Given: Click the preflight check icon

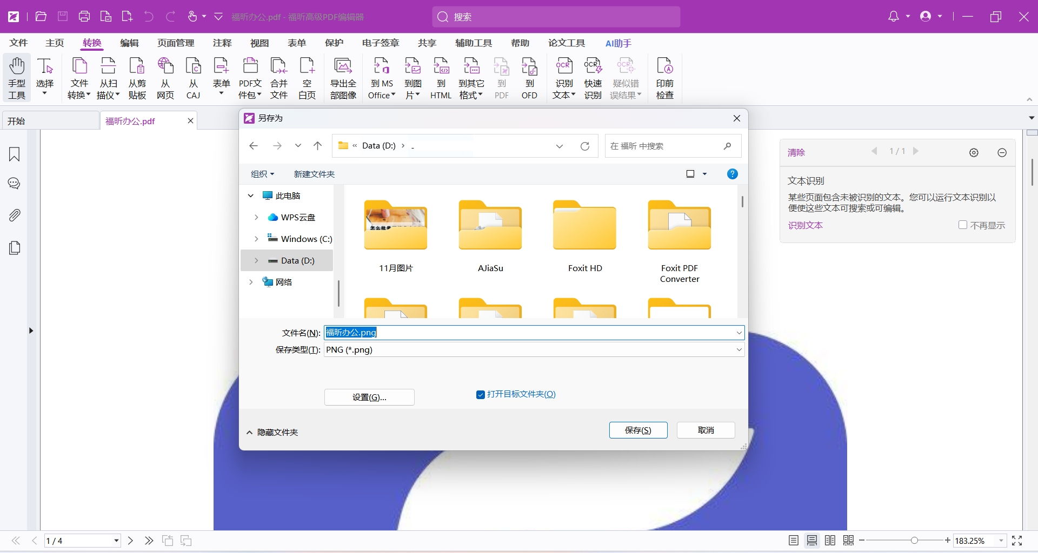Looking at the screenshot, I should (x=664, y=66).
